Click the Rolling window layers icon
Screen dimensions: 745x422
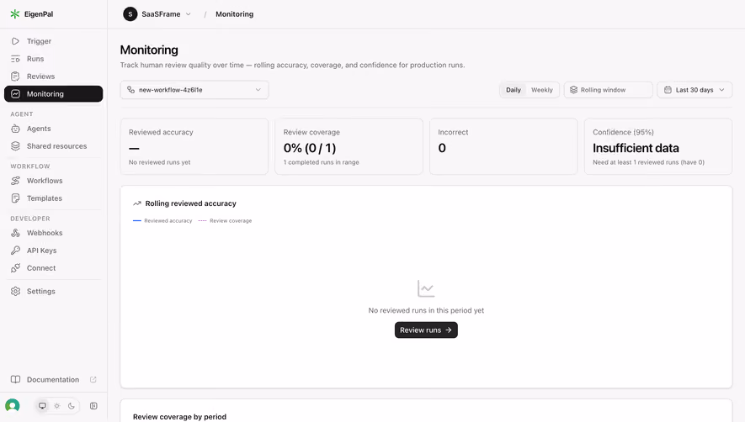[573, 90]
